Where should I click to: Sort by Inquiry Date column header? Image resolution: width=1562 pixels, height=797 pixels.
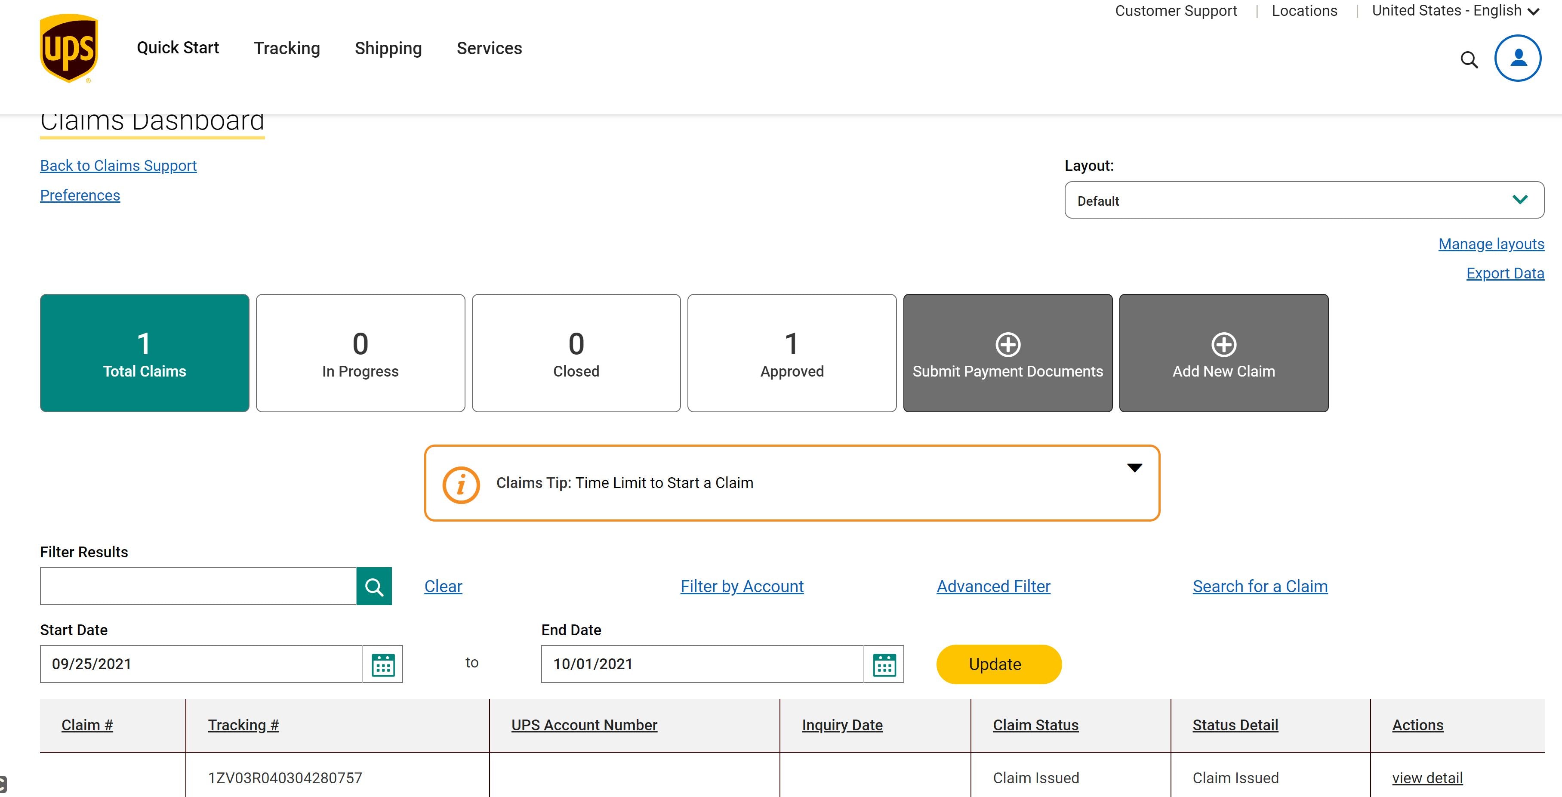coord(841,725)
